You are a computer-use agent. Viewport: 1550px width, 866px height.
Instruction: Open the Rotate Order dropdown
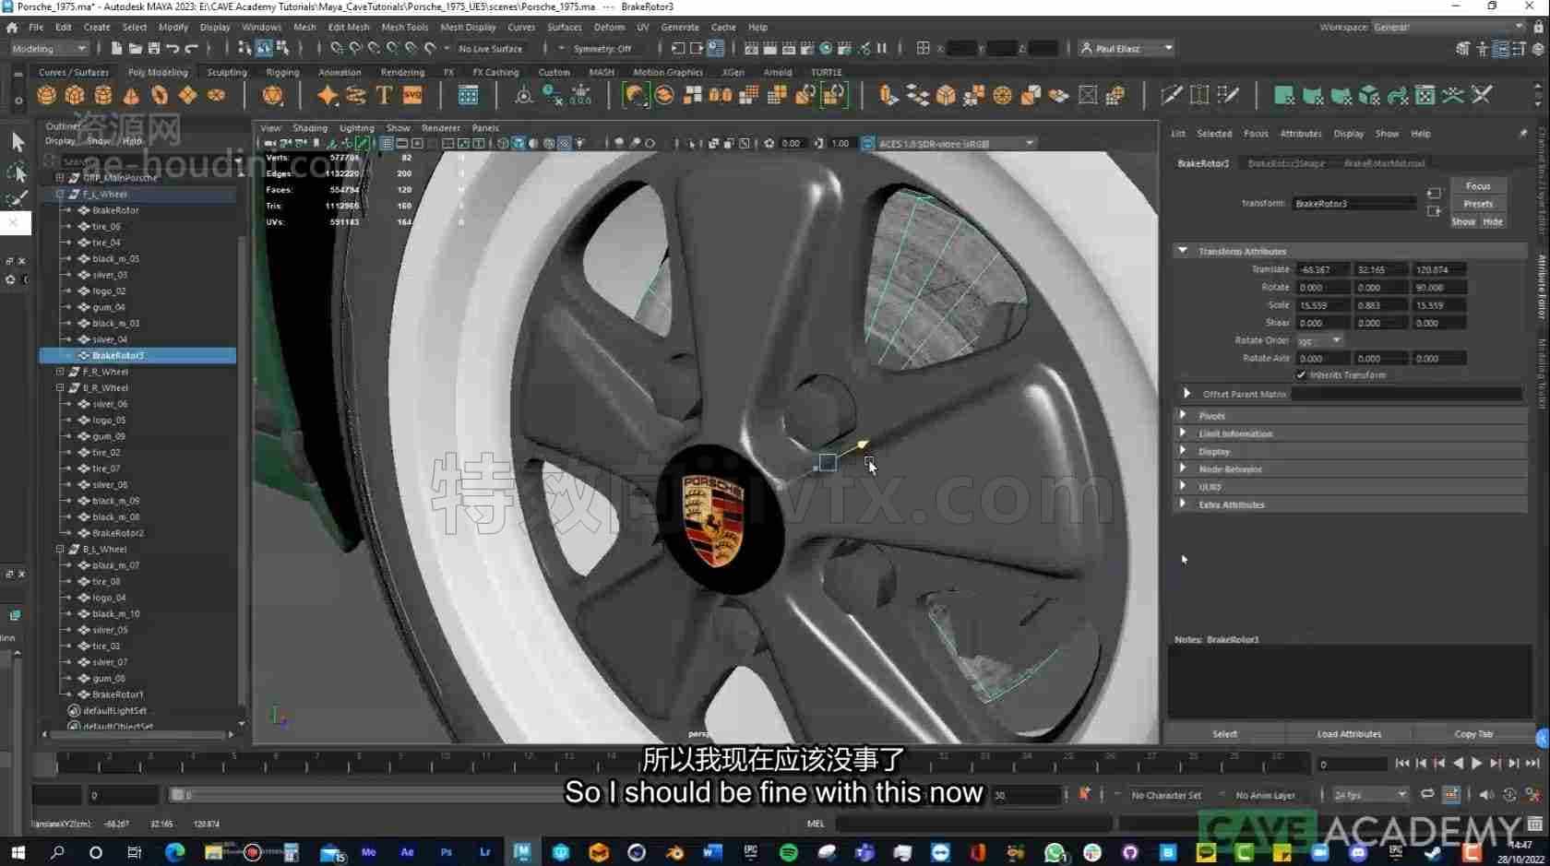click(1319, 340)
